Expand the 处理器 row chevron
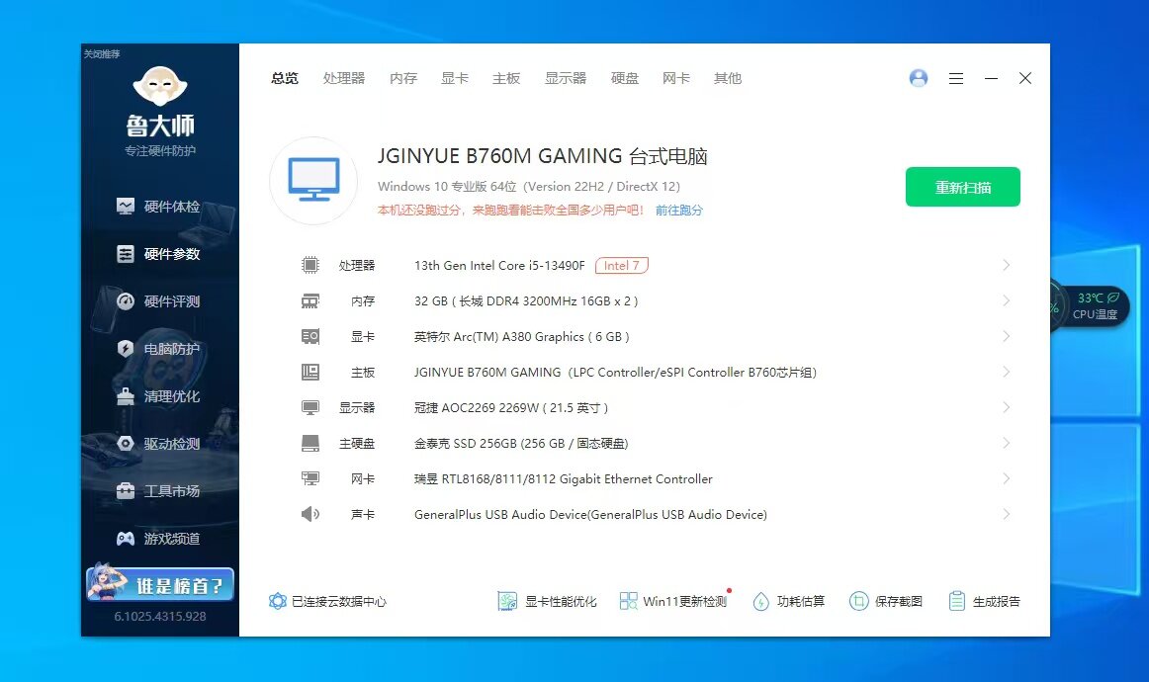The width and height of the screenshot is (1149, 682). click(1007, 265)
